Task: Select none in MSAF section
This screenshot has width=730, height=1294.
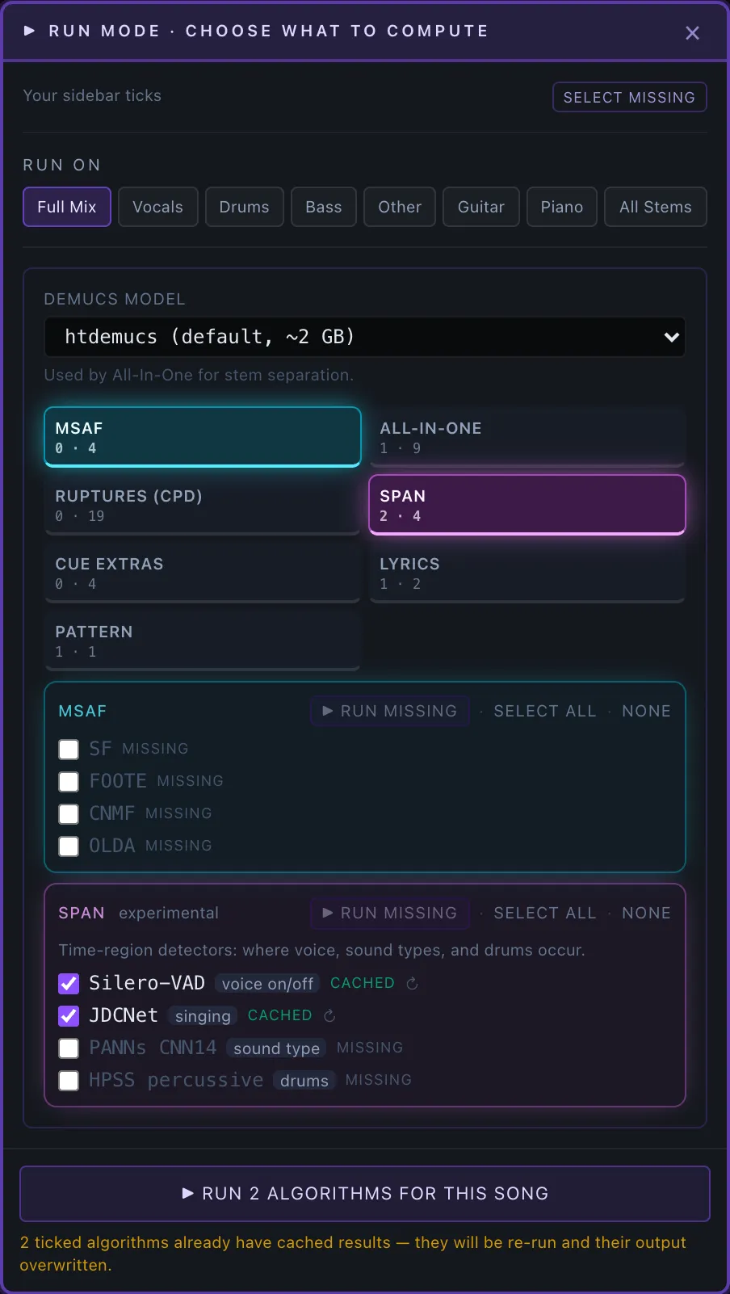Action: (646, 711)
